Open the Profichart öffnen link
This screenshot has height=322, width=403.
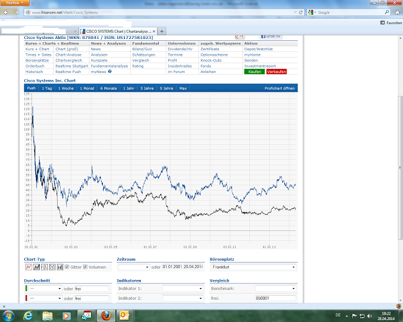click(280, 89)
